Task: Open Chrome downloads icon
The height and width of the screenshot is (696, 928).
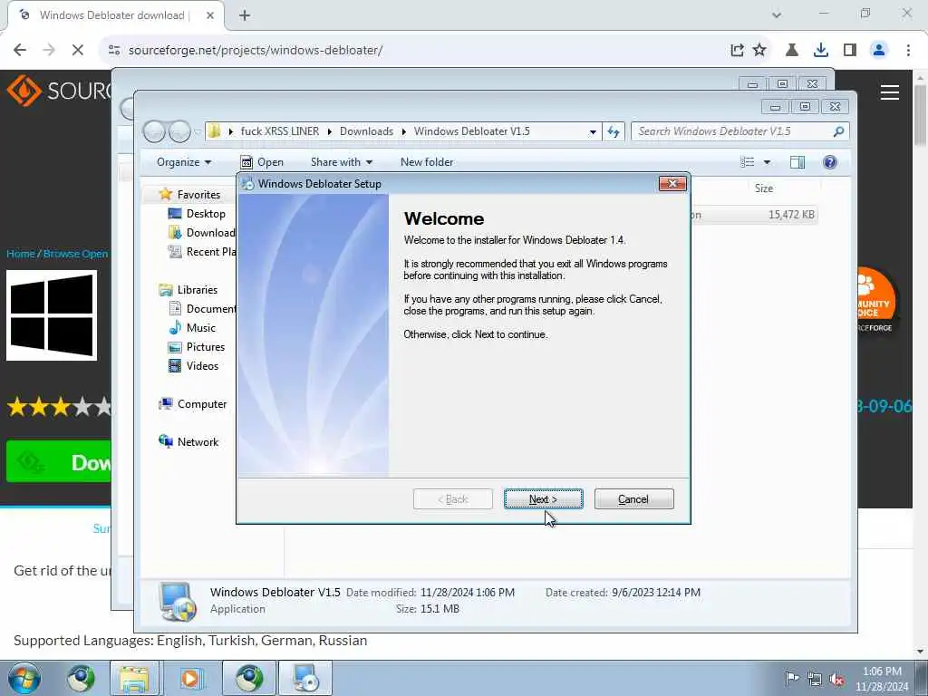Action: (821, 51)
